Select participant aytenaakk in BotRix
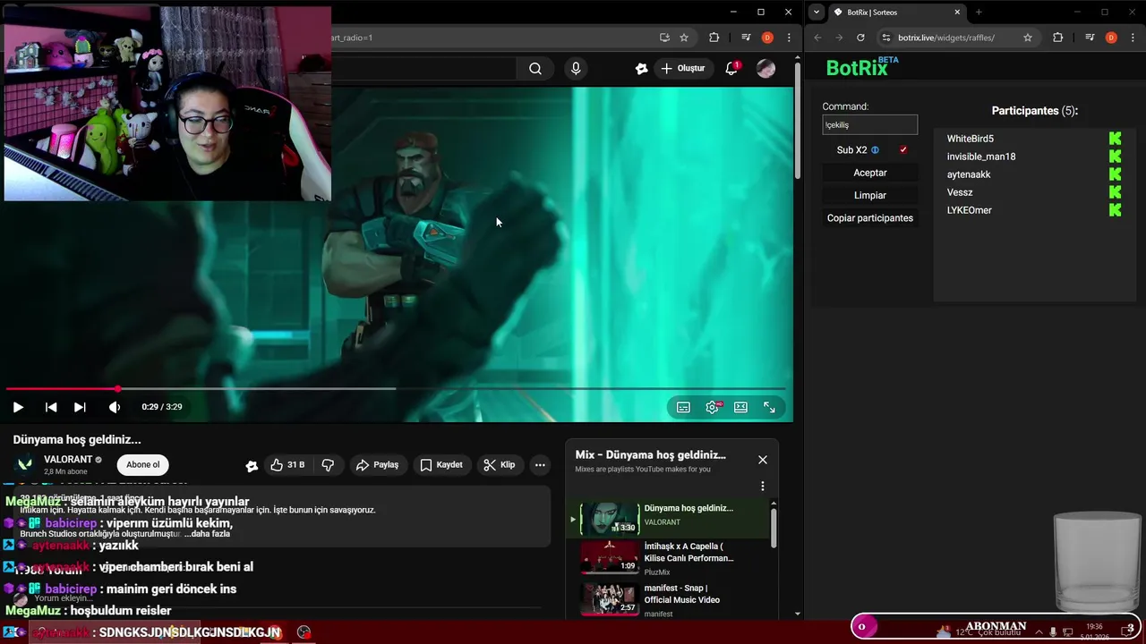Image resolution: width=1146 pixels, height=644 pixels. tap(969, 174)
